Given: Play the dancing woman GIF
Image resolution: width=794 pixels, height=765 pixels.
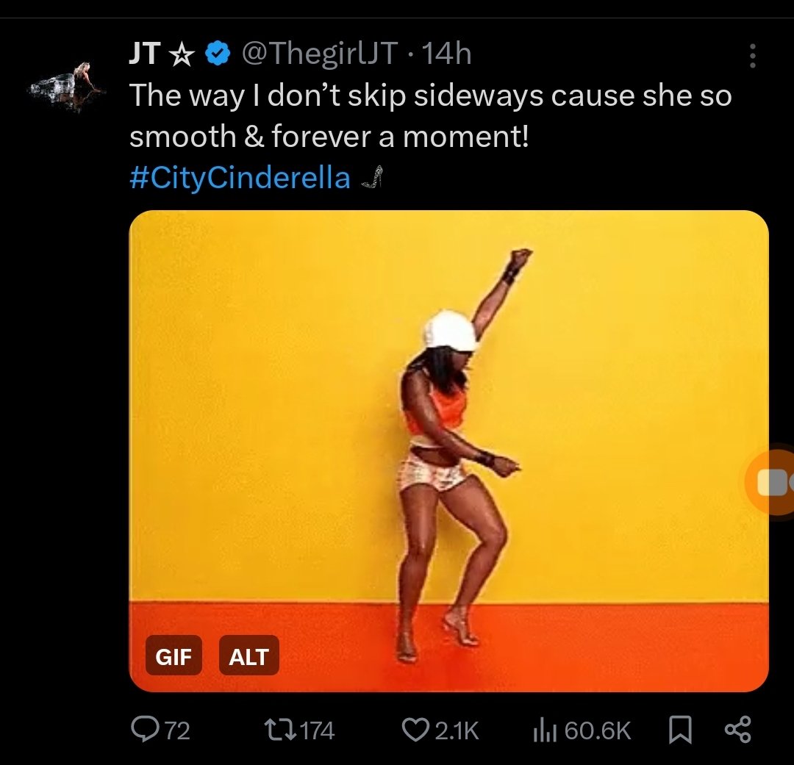Looking at the screenshot, I should (x=448, y=450).
